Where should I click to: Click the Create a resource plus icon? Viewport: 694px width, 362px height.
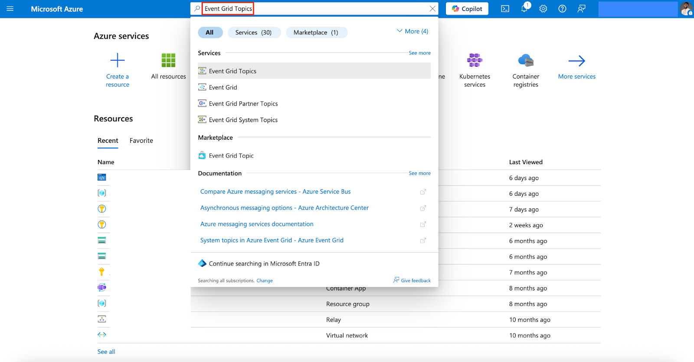[118, 60]
